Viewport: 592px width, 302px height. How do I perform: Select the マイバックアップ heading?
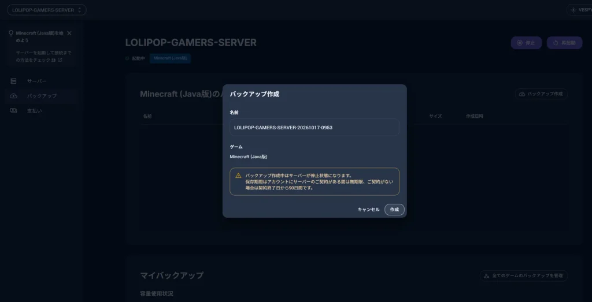pyautogui.click(x=172, y=275)
